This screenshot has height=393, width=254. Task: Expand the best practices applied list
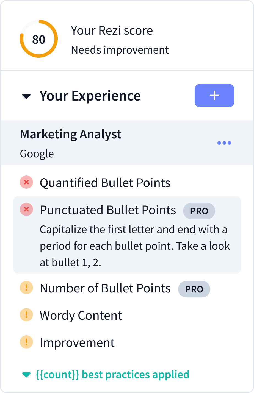click(x=27, y=374)
